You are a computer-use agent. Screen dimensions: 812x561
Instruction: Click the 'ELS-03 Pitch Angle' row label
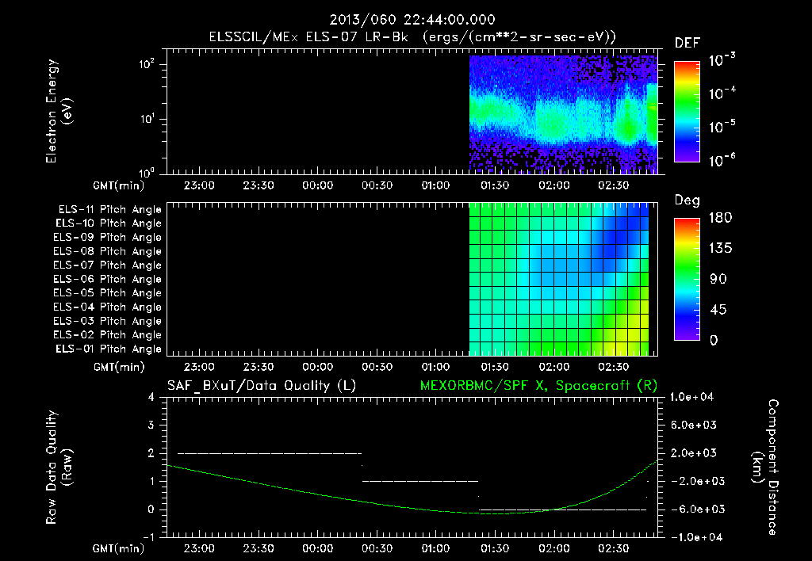tap(107, 322)
